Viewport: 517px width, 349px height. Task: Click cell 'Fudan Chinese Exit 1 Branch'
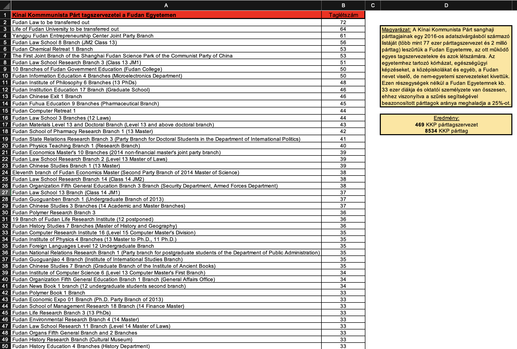point(166,96)
